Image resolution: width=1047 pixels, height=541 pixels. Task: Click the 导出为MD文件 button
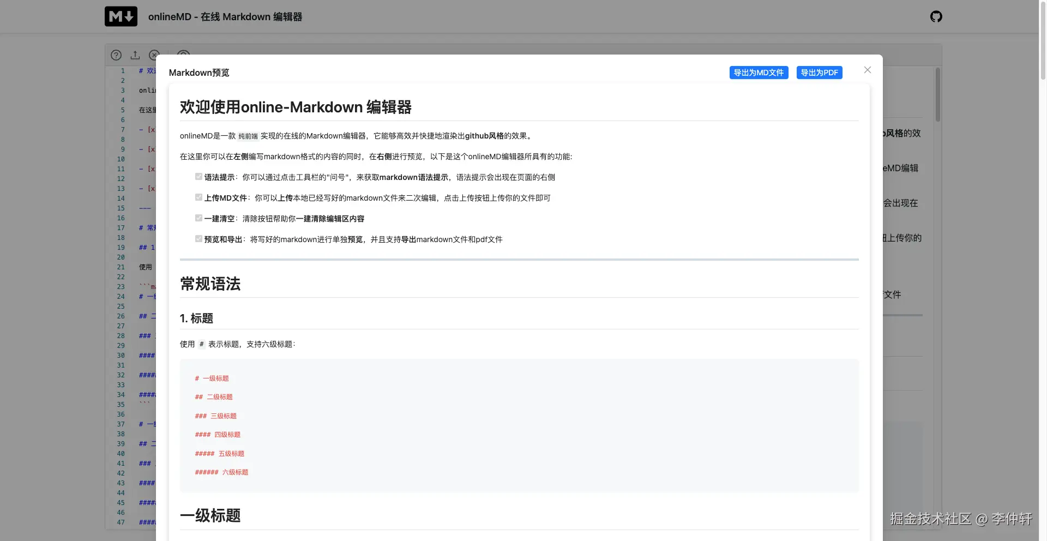759,73
